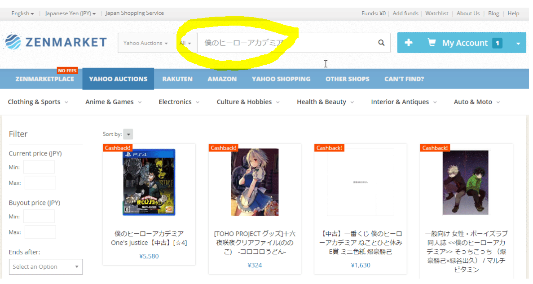Image resolution: width=533 pixels, height=284 pixels.
Task: Open the Sort by dropdown
Action: [x=128, y=134]
